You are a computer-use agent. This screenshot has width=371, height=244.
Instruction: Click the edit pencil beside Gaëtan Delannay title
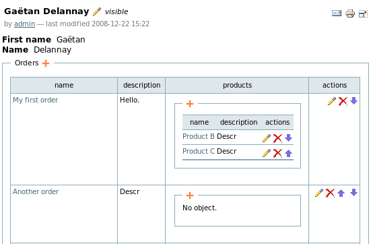(97, 11)
